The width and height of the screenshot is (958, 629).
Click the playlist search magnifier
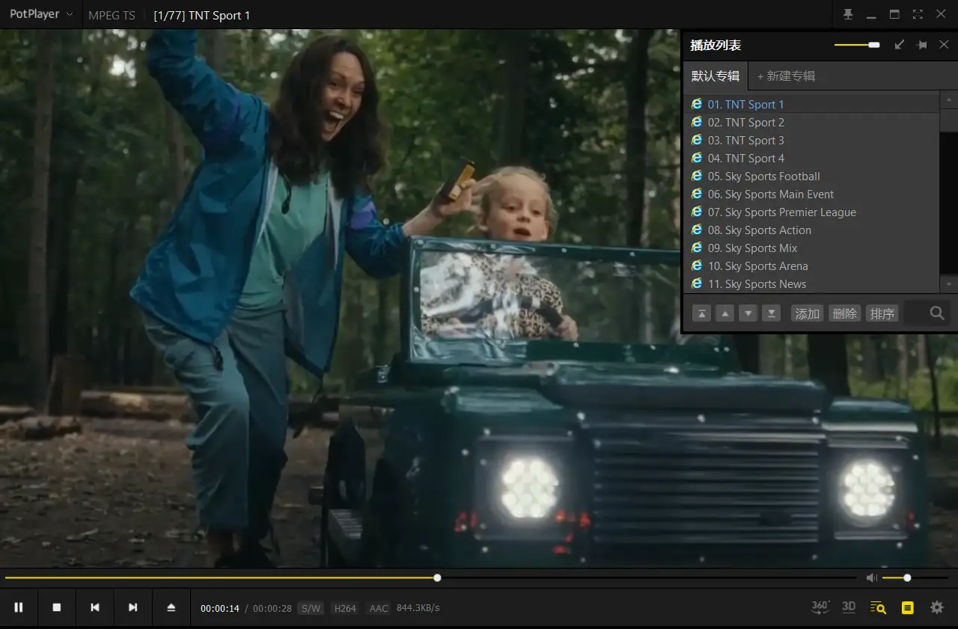coord(937,313)
